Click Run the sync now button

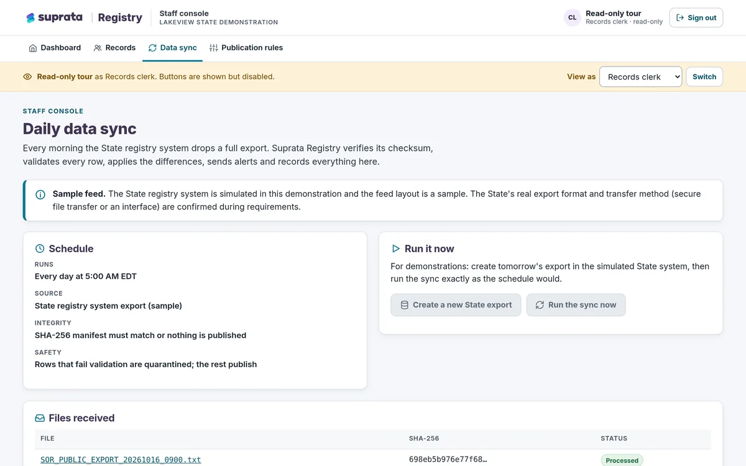click(x=576, y=305)
